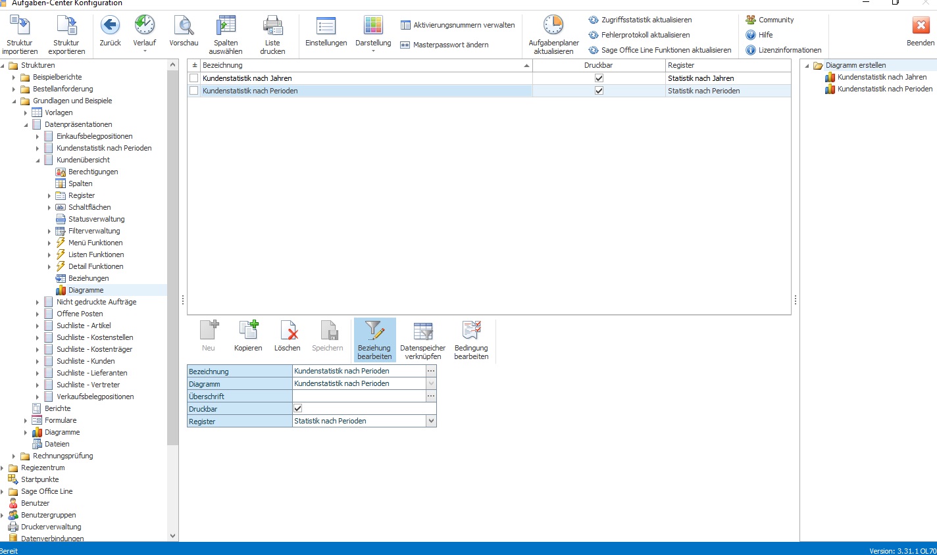Click Aktivierungsnummern verwalten

[457, 25]
